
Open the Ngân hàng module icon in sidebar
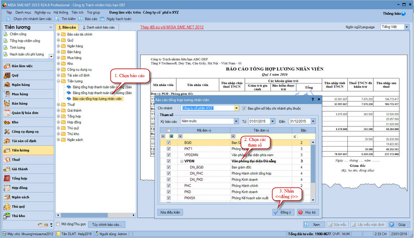coord(7,85)
